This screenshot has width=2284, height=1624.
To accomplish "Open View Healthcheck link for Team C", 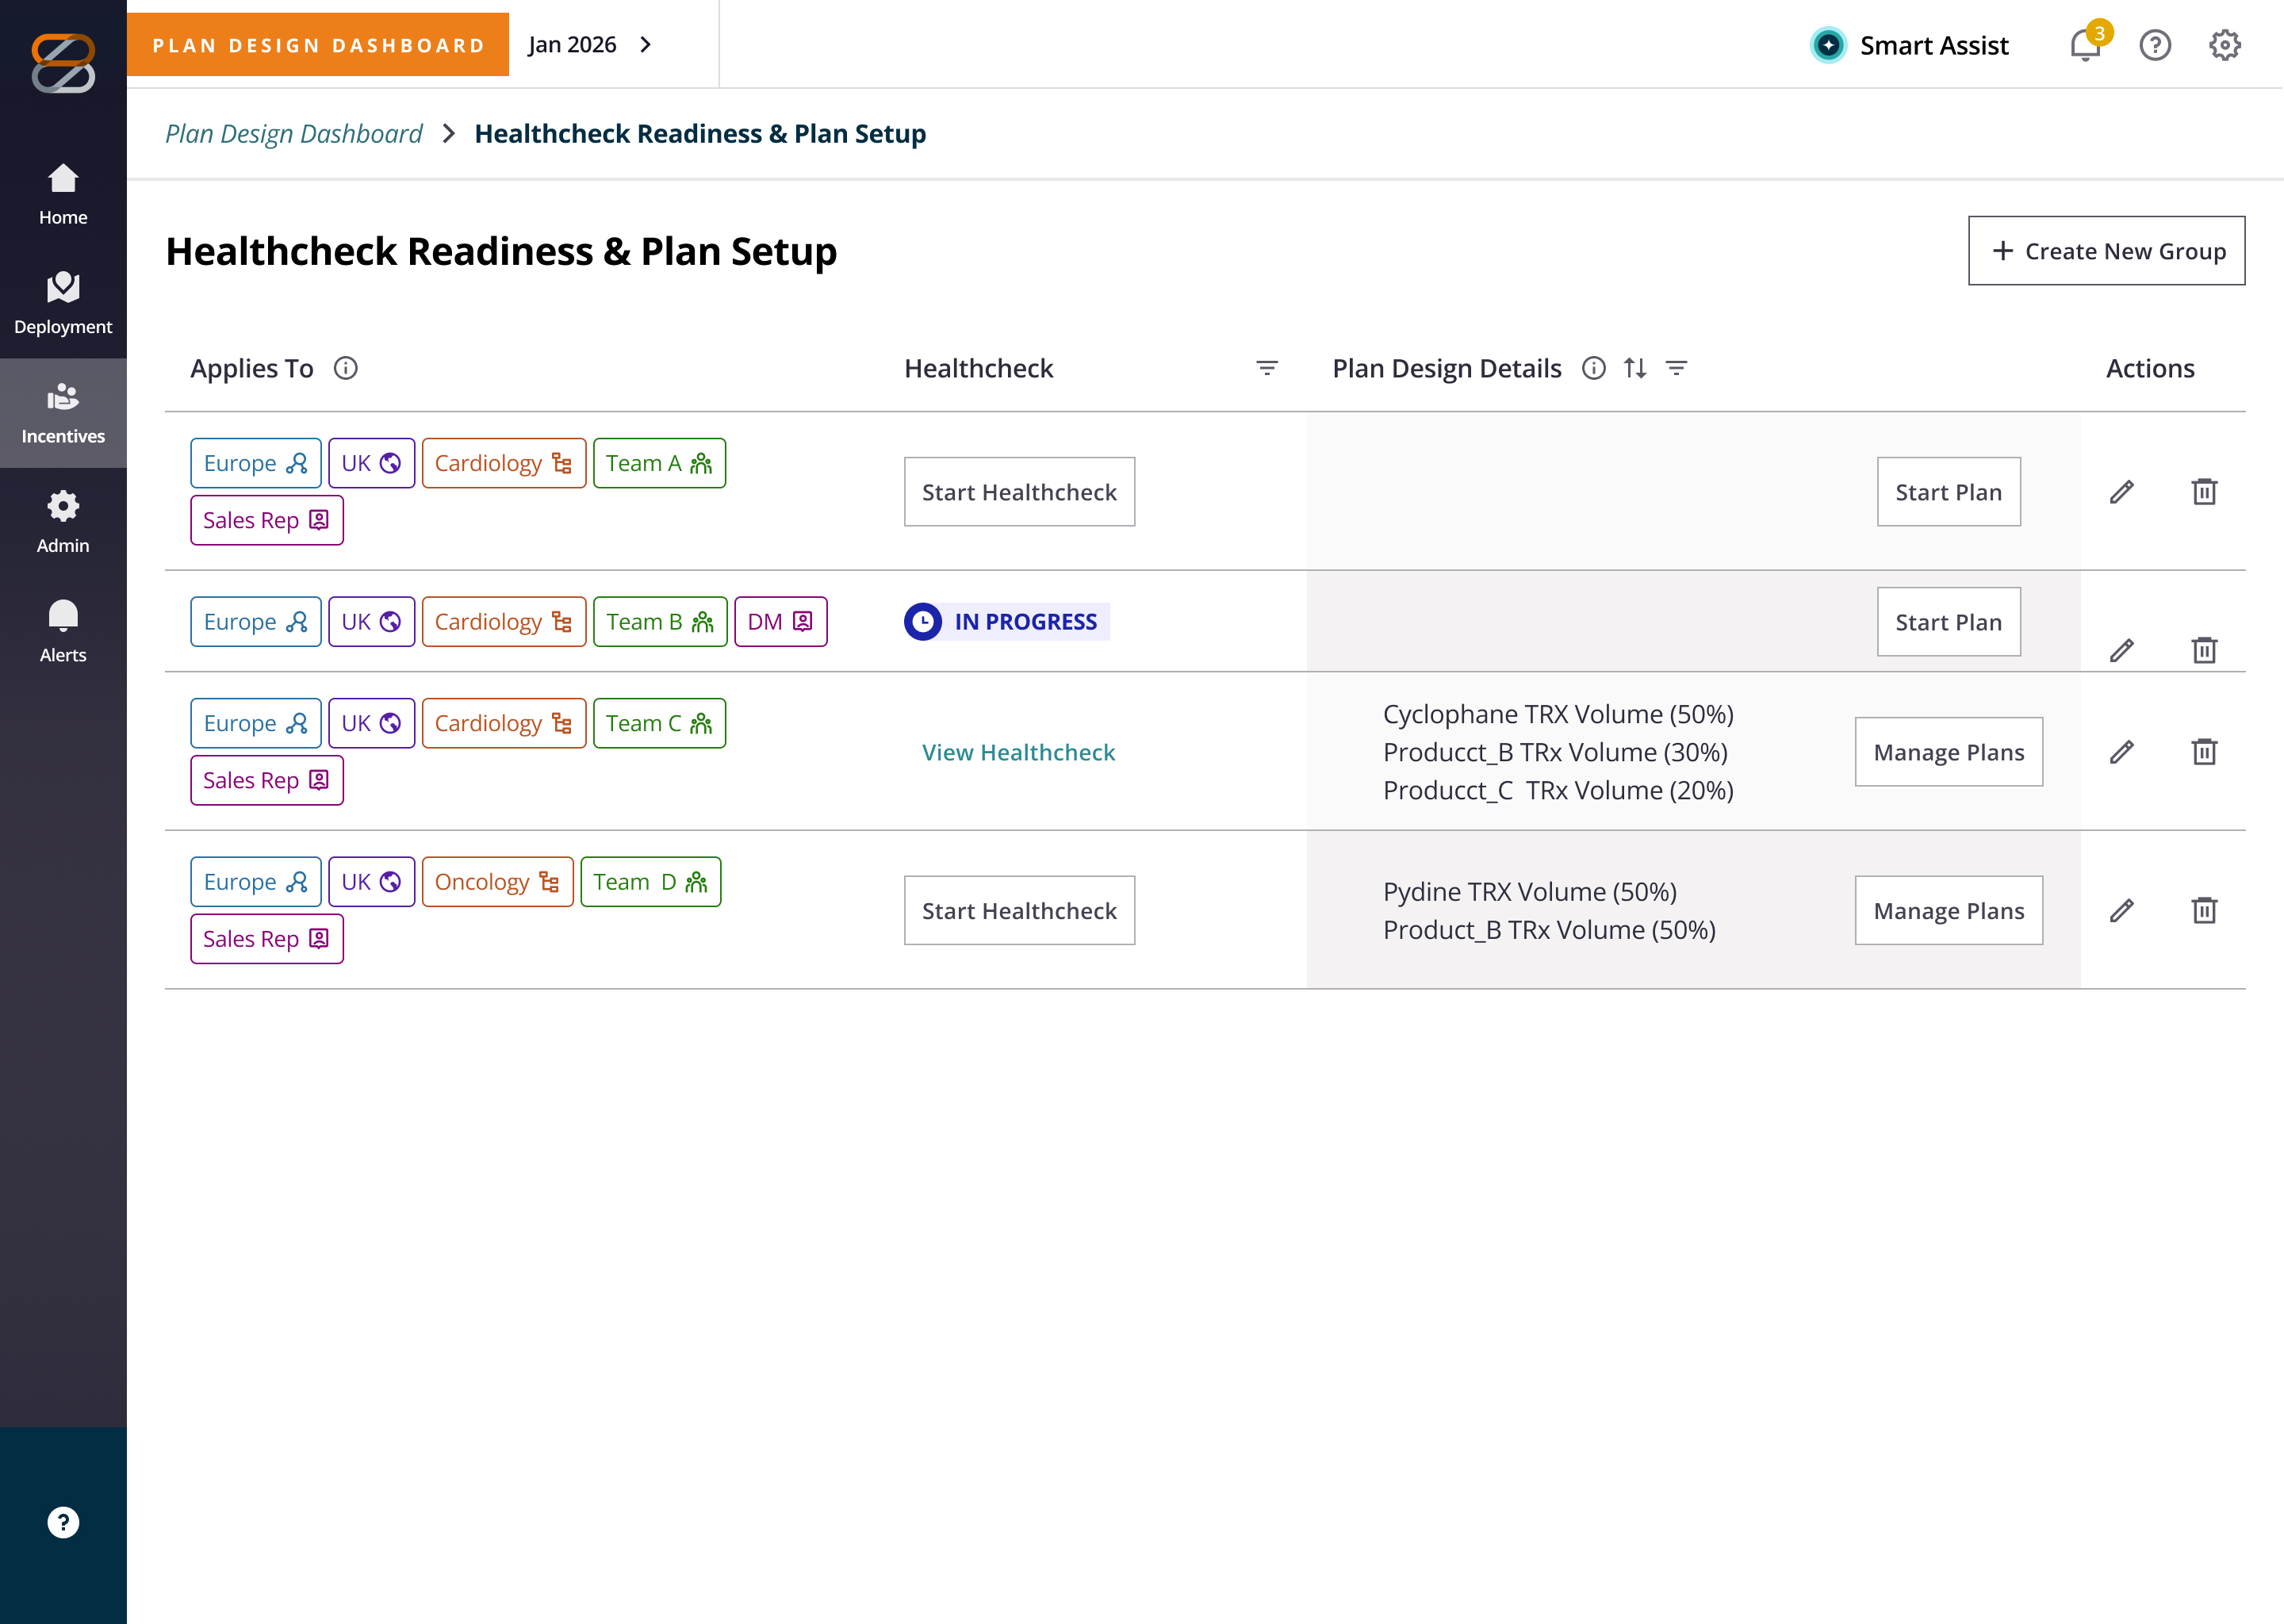I will pos(1018,752).
